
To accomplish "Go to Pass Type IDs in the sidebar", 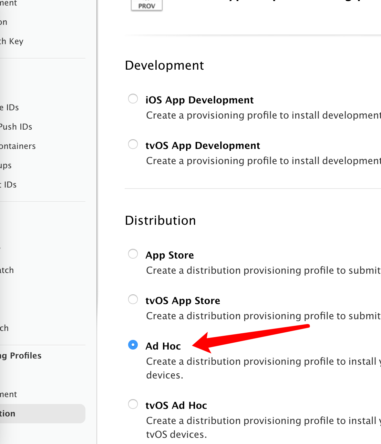I will tap(10, 108).
